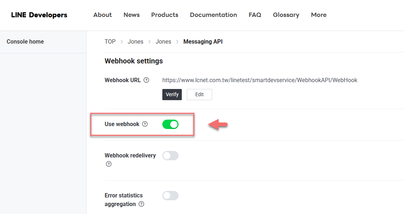Viewport: 404px width, 214px height.
Task: Click help icon next to Error statistics aggregation
Action: 141,204
